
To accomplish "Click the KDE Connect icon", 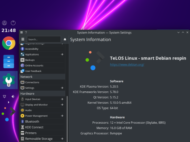I will pyautogui.click(x=22, y=127).
